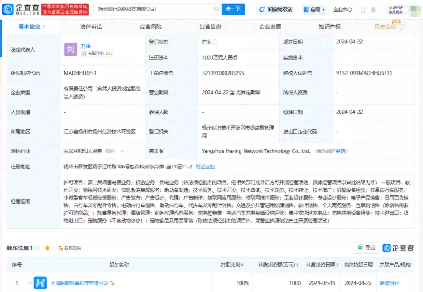
Task: Open shareholder 上海哈啰普惠科技有限公司
Action: click(80, 283)
